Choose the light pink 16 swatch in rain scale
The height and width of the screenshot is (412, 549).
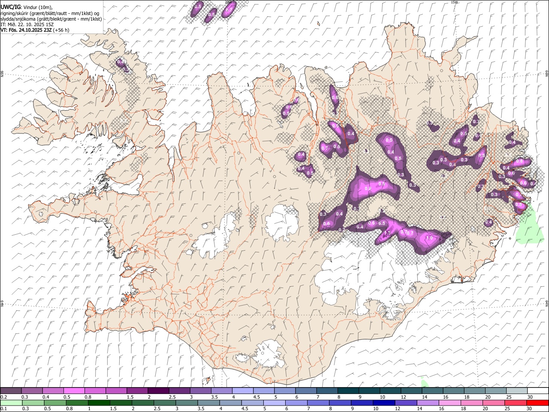450,403
